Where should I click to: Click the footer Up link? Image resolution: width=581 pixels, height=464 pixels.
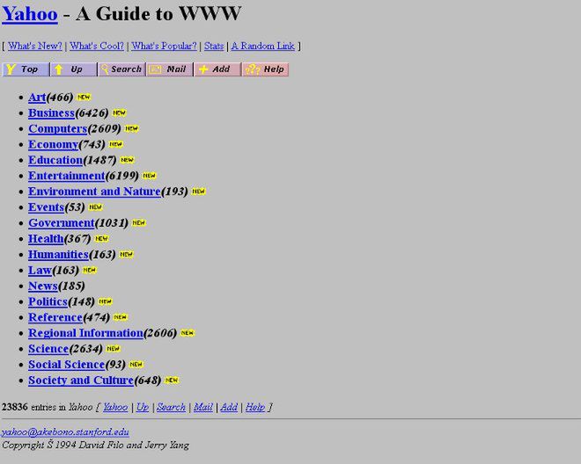(x=143, y=407)
